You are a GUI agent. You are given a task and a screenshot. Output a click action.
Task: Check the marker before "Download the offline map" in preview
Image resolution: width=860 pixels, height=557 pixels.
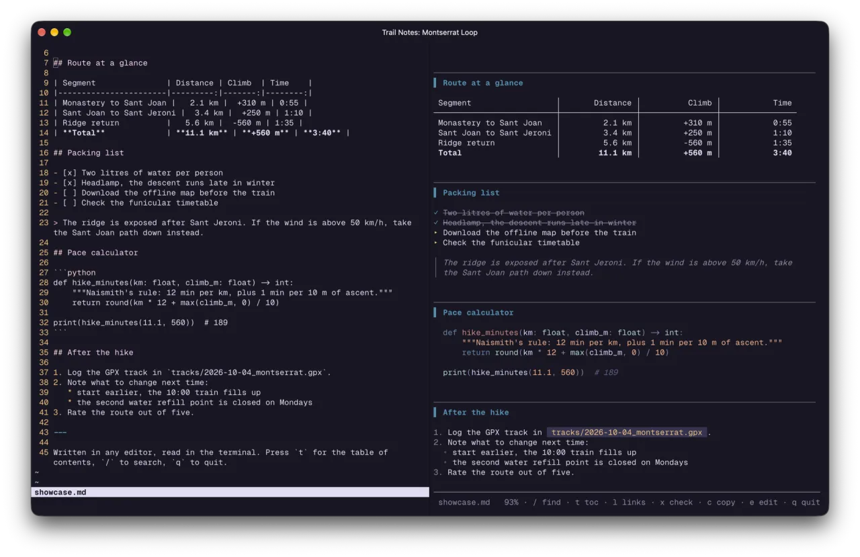[x=436, y=233]
